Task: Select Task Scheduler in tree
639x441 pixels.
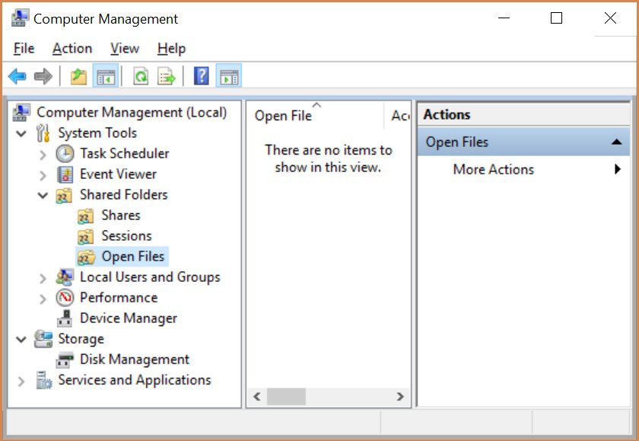Action: click(x=124, y=153)
